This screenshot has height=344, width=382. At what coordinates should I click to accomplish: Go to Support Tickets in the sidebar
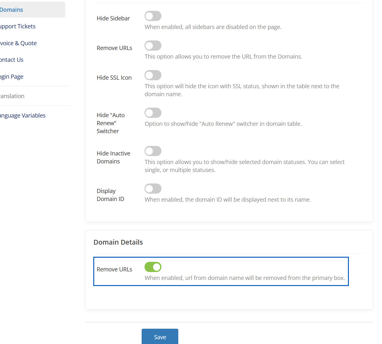[x=18, y=26]
